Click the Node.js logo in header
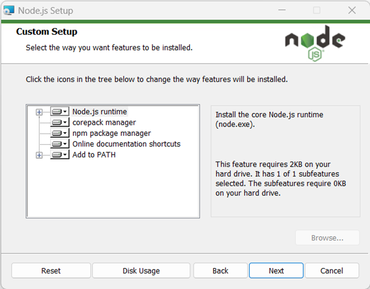The height and width of the screenshot is (289, 370). pyautogui.click(x=315, y=44)
